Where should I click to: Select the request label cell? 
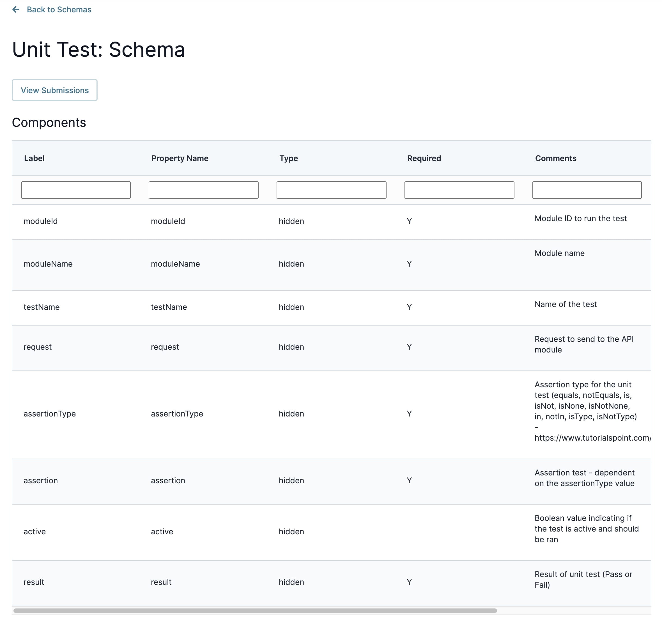click(37, 347)
